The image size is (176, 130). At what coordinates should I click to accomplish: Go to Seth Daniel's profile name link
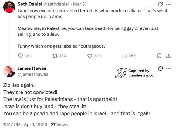click(x=30, y=4)
